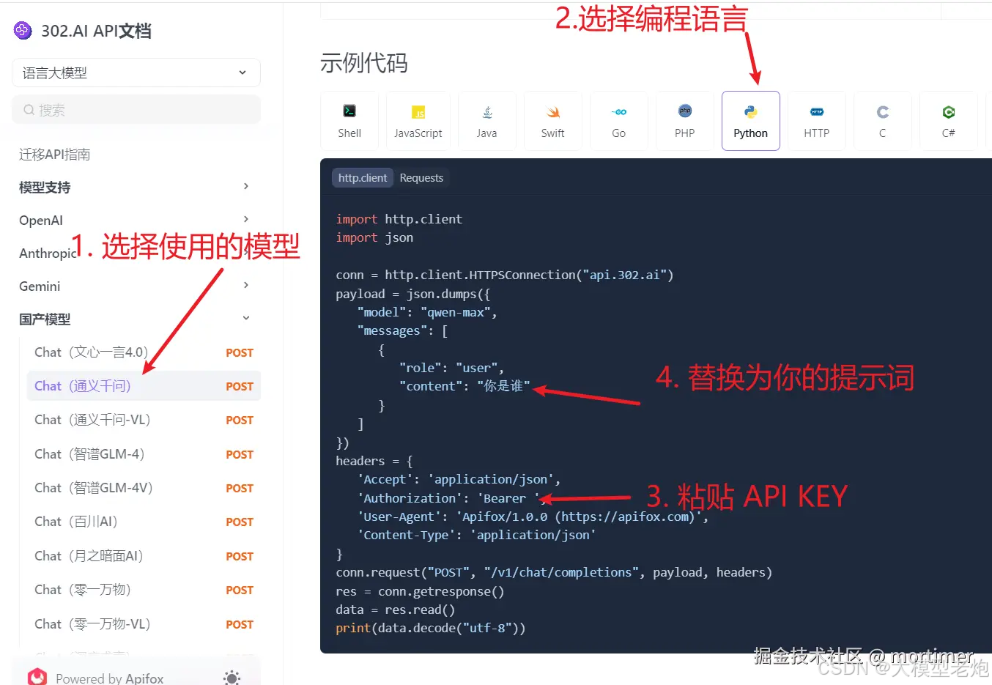This screenshot has width=992, height=685.
Task: Choose the Swift language example
Action: (552, 120)
